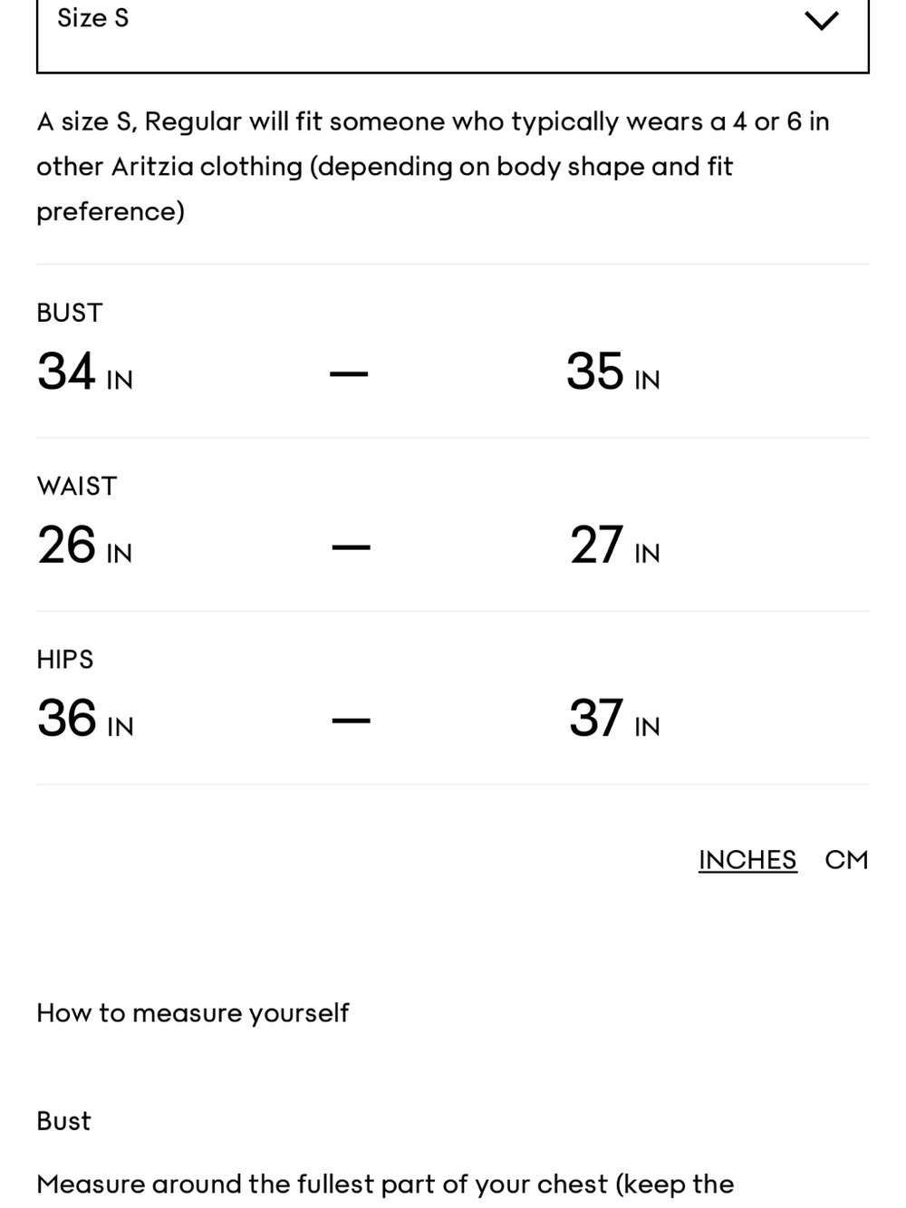Click the dash between the bust values
This screenshot has width=906, height=1208.
(x=349, y=373)
